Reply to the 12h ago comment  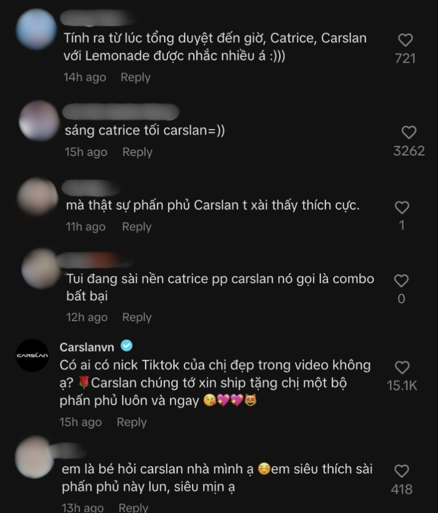[137, 317]
